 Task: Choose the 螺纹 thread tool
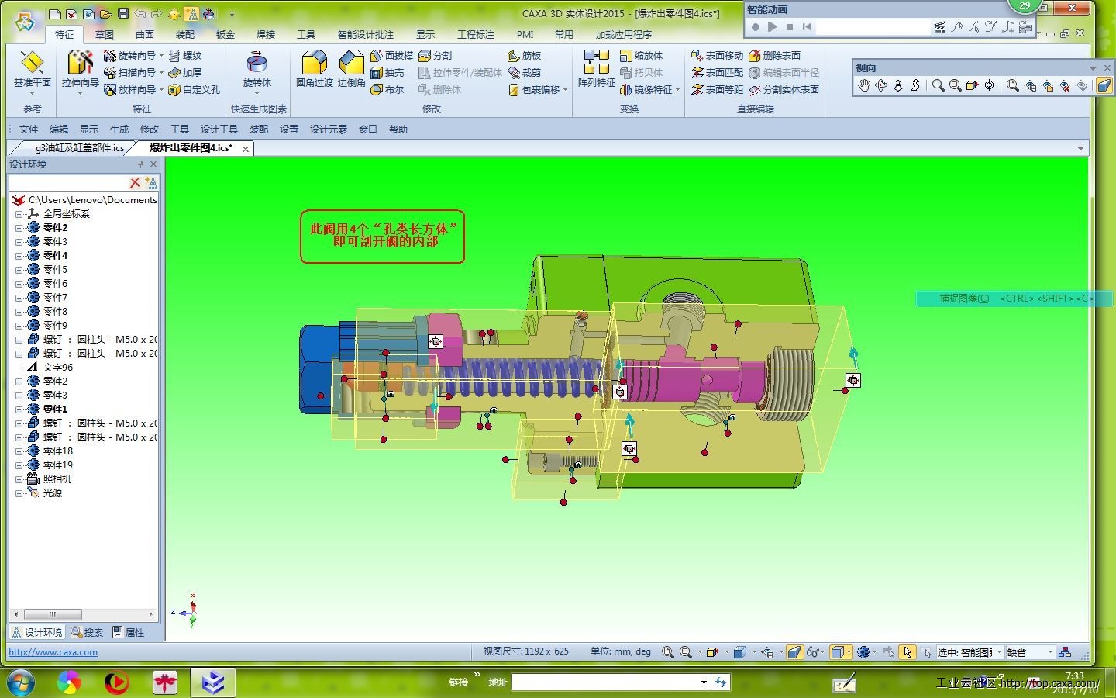185,56
